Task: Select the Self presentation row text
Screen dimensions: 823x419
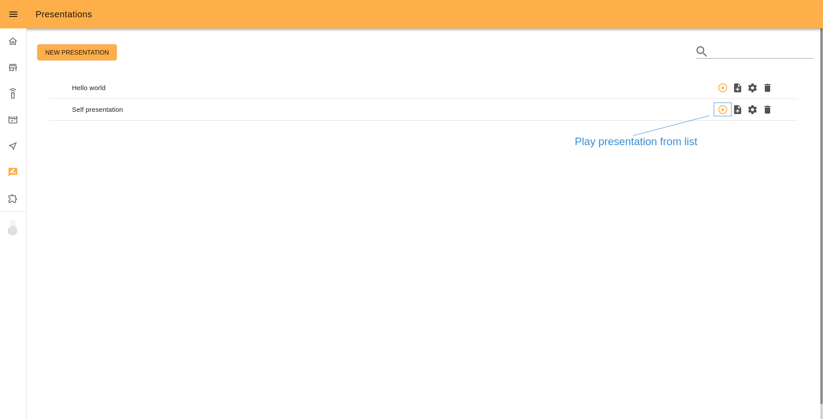Action: pos(97,110)
